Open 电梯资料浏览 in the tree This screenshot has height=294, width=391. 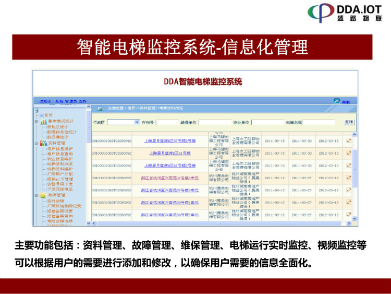[x=60, y=164]
